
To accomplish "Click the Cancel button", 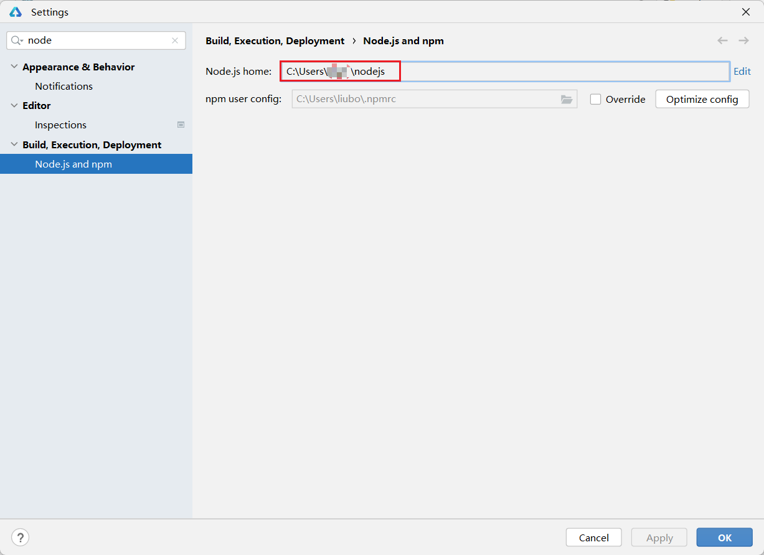I will [x=594, y=538].
